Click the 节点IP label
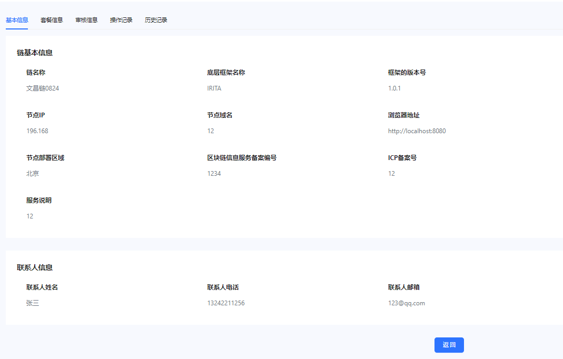This screenshot has width=563, height=359. (x=35, y=115)
